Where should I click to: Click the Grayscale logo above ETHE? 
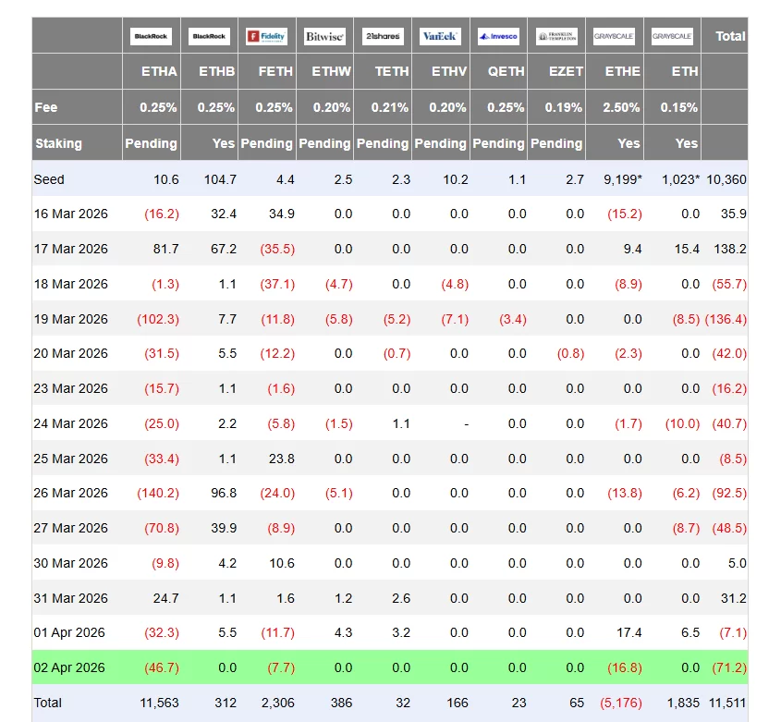coord(615,36)
